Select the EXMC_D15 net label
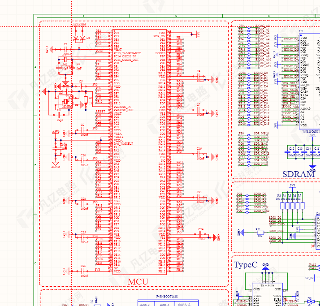The image size is (320, 306). pyautogui.click(x=261, y=123)
